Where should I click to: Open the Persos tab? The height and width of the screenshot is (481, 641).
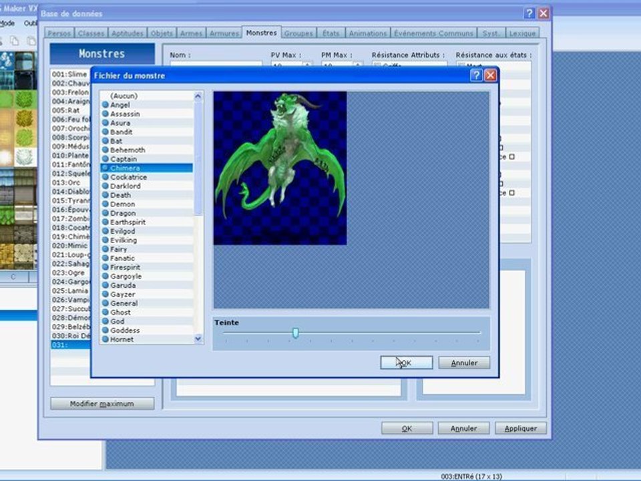(x=59, y=33)
